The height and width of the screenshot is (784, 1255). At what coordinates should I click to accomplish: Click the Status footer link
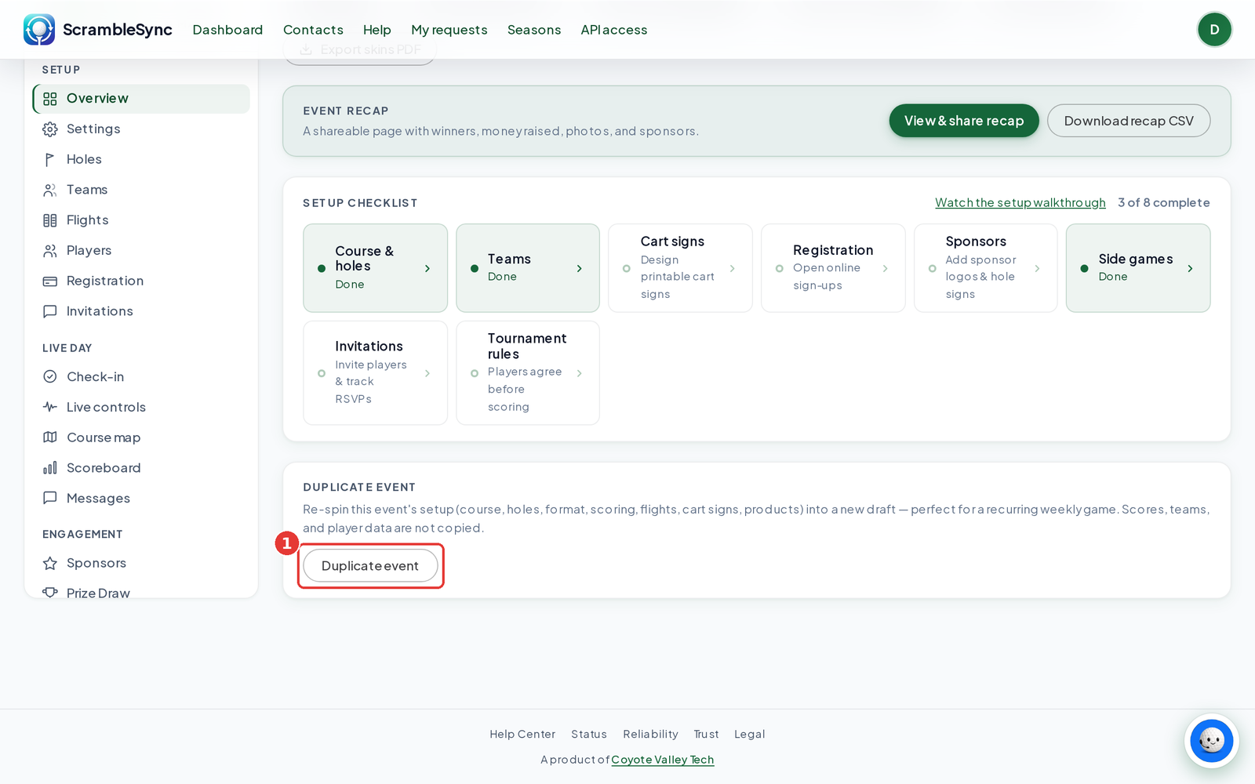coord(589,735)
